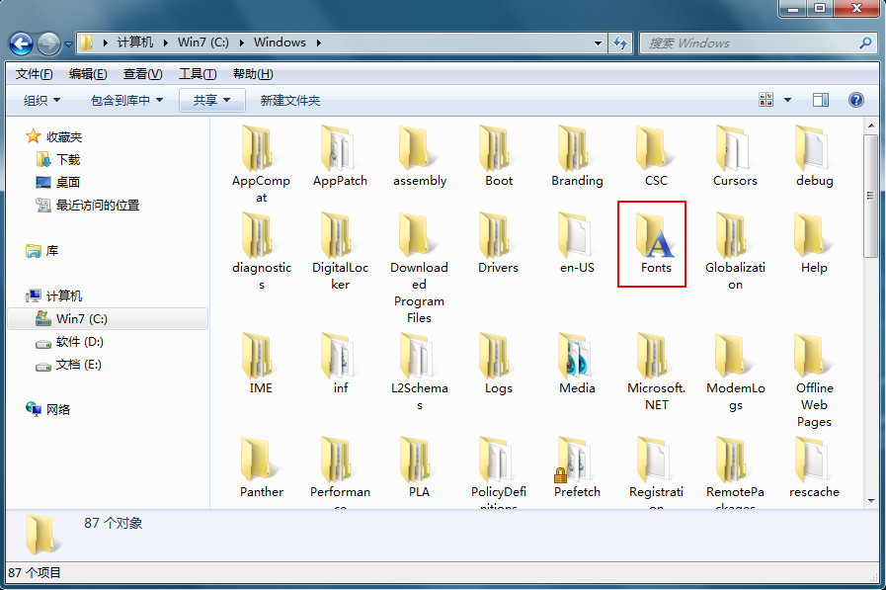Click the 计算机 breadcrumb in address bar

[x=135, y=42]
